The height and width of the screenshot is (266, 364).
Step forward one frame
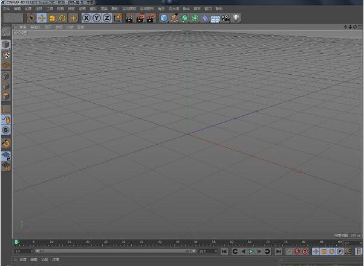click(259, 252)
